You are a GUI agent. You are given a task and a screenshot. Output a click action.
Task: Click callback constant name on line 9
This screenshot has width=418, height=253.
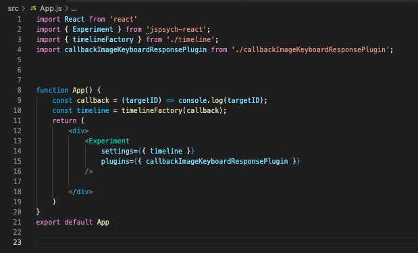pyautogui.click(x=93, y=100)
